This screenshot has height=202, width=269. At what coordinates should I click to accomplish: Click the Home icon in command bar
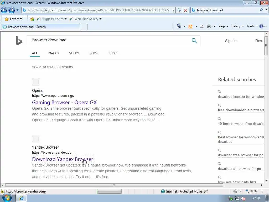[x=179, y=26]
